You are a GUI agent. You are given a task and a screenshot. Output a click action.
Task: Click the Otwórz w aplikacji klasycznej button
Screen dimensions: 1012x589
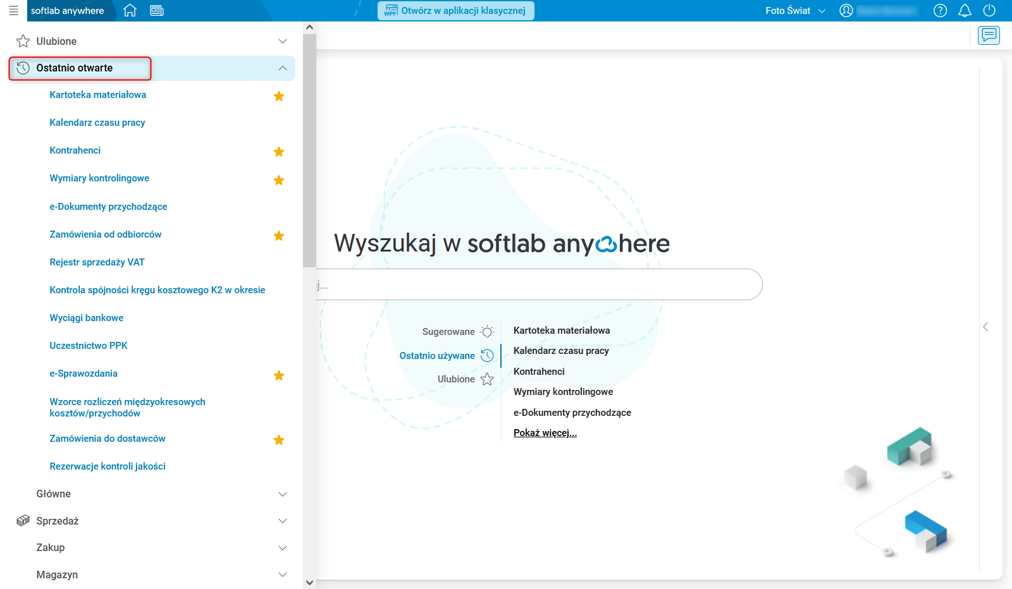coord(456,11)
